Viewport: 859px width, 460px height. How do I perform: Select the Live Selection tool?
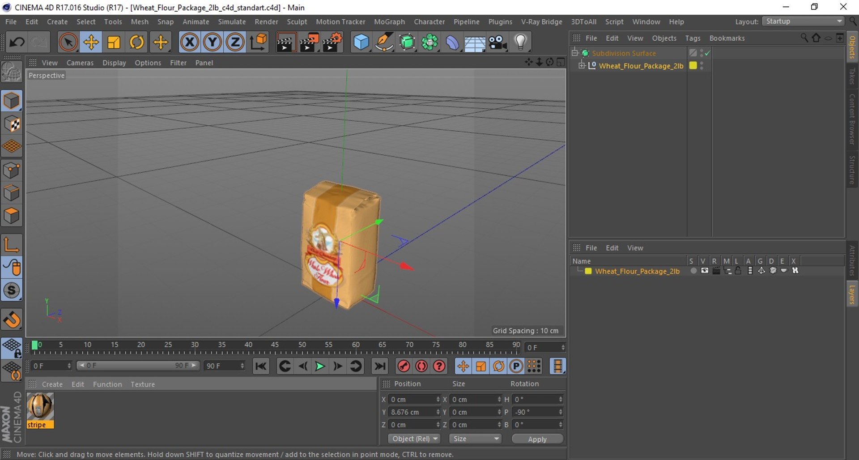(x=68, y=42)
